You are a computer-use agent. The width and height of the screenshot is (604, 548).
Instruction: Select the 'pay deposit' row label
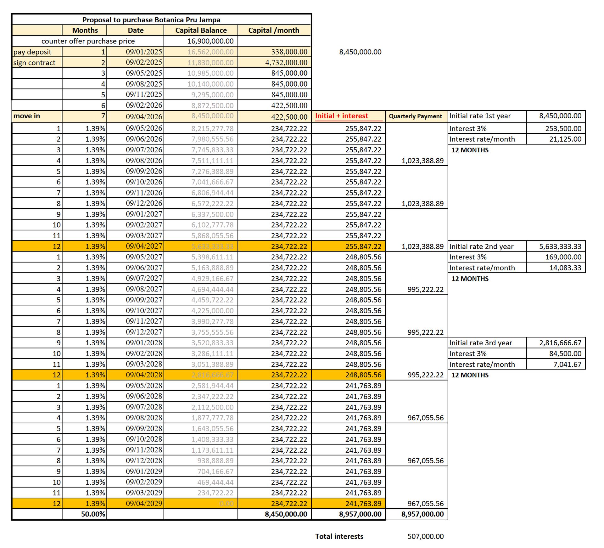pos(32,52)
